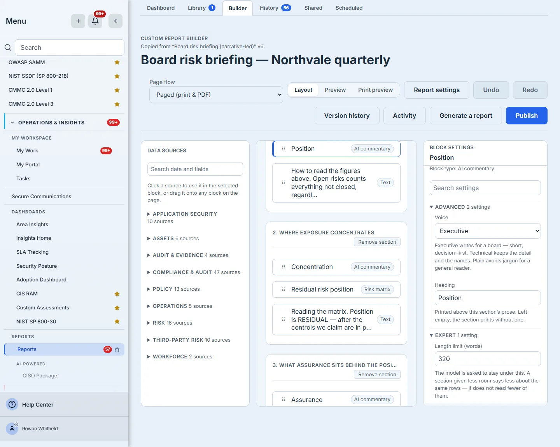Toggle the favorite star for NIST SP 800-30
The width and height of the screenshot is (560, 447).
click(x=117, y=321)
